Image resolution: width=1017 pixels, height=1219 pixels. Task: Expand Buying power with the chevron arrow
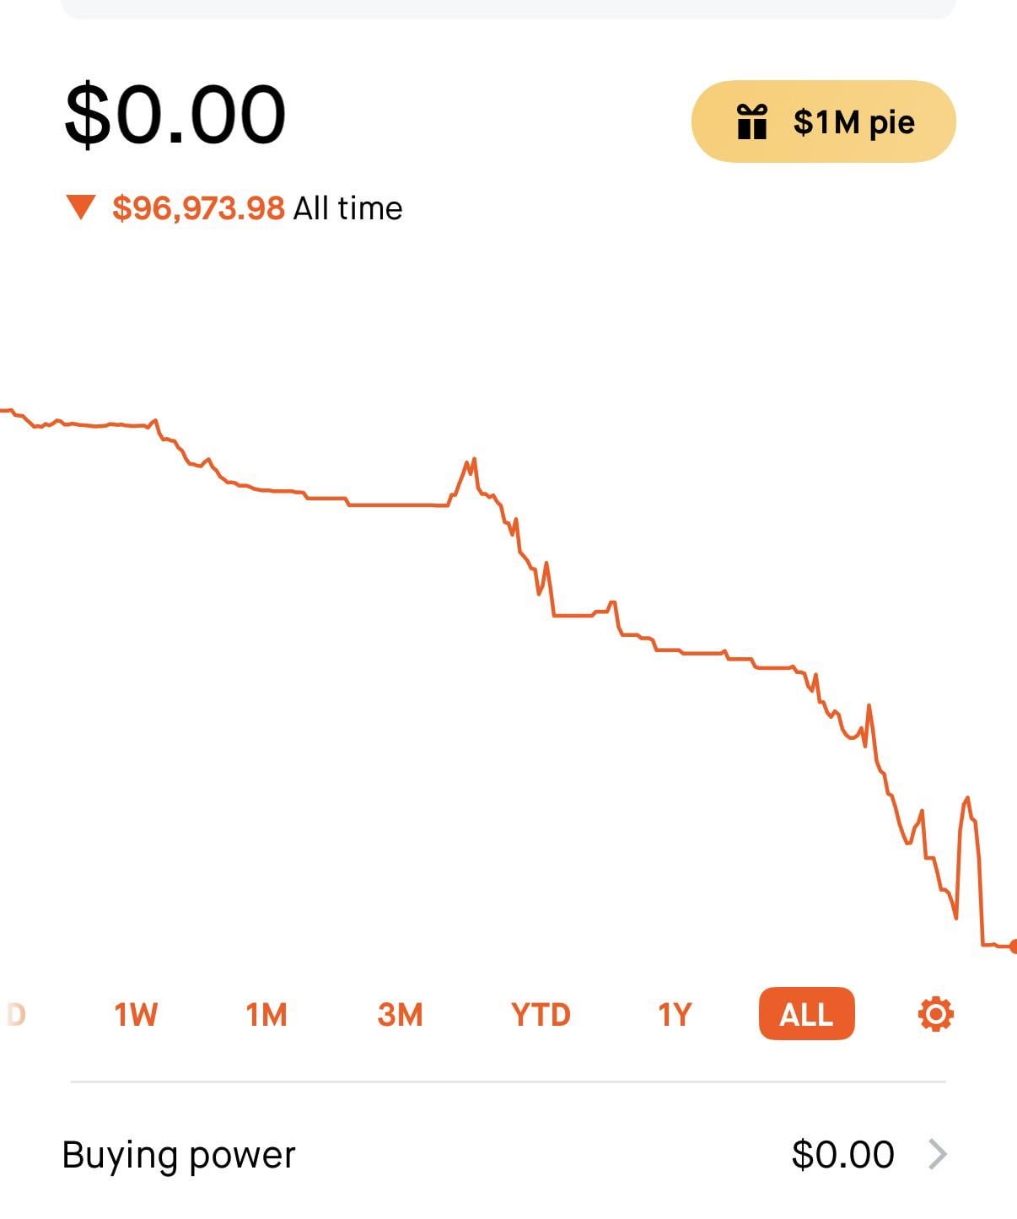pyautogui.click(x=937, y=1154)
